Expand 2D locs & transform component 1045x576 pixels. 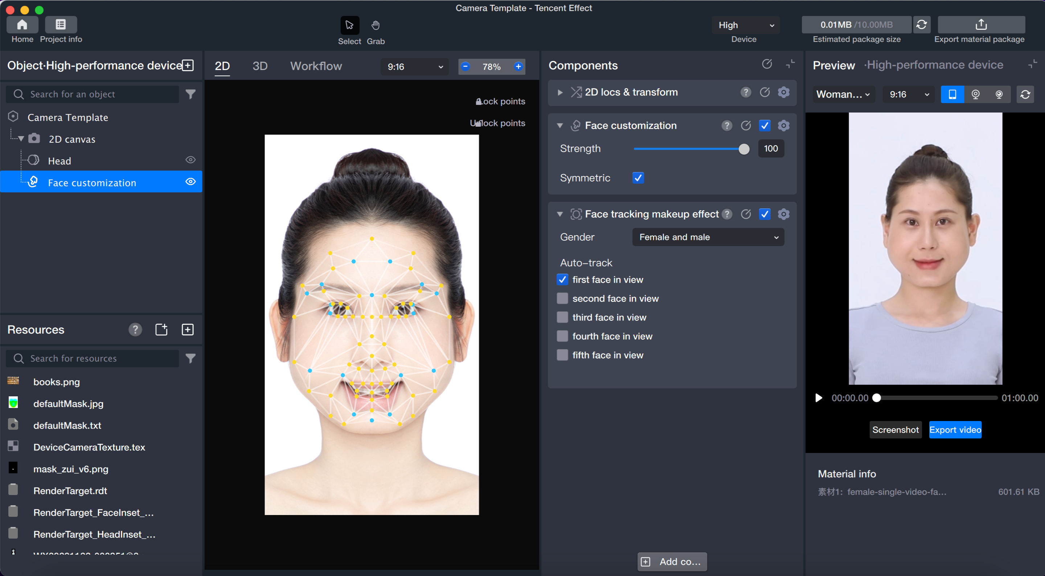click(x=560, y=92)
